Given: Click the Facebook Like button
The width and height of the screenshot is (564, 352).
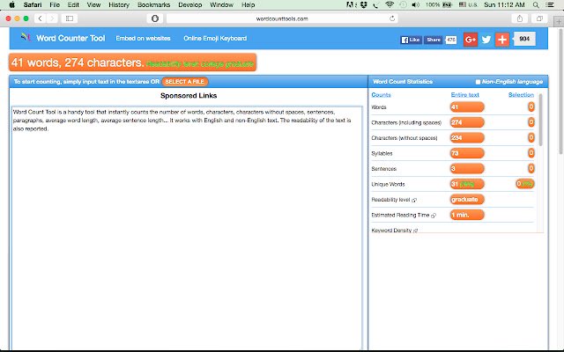Looking at the screenshot, I should [411, 40].
